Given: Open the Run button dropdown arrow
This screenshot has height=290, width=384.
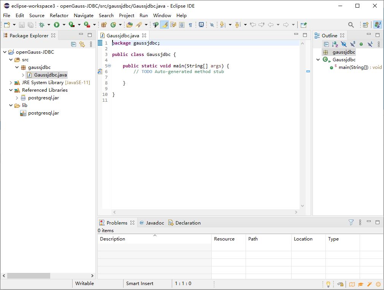Looking at the screenshot, I should 63,25.
